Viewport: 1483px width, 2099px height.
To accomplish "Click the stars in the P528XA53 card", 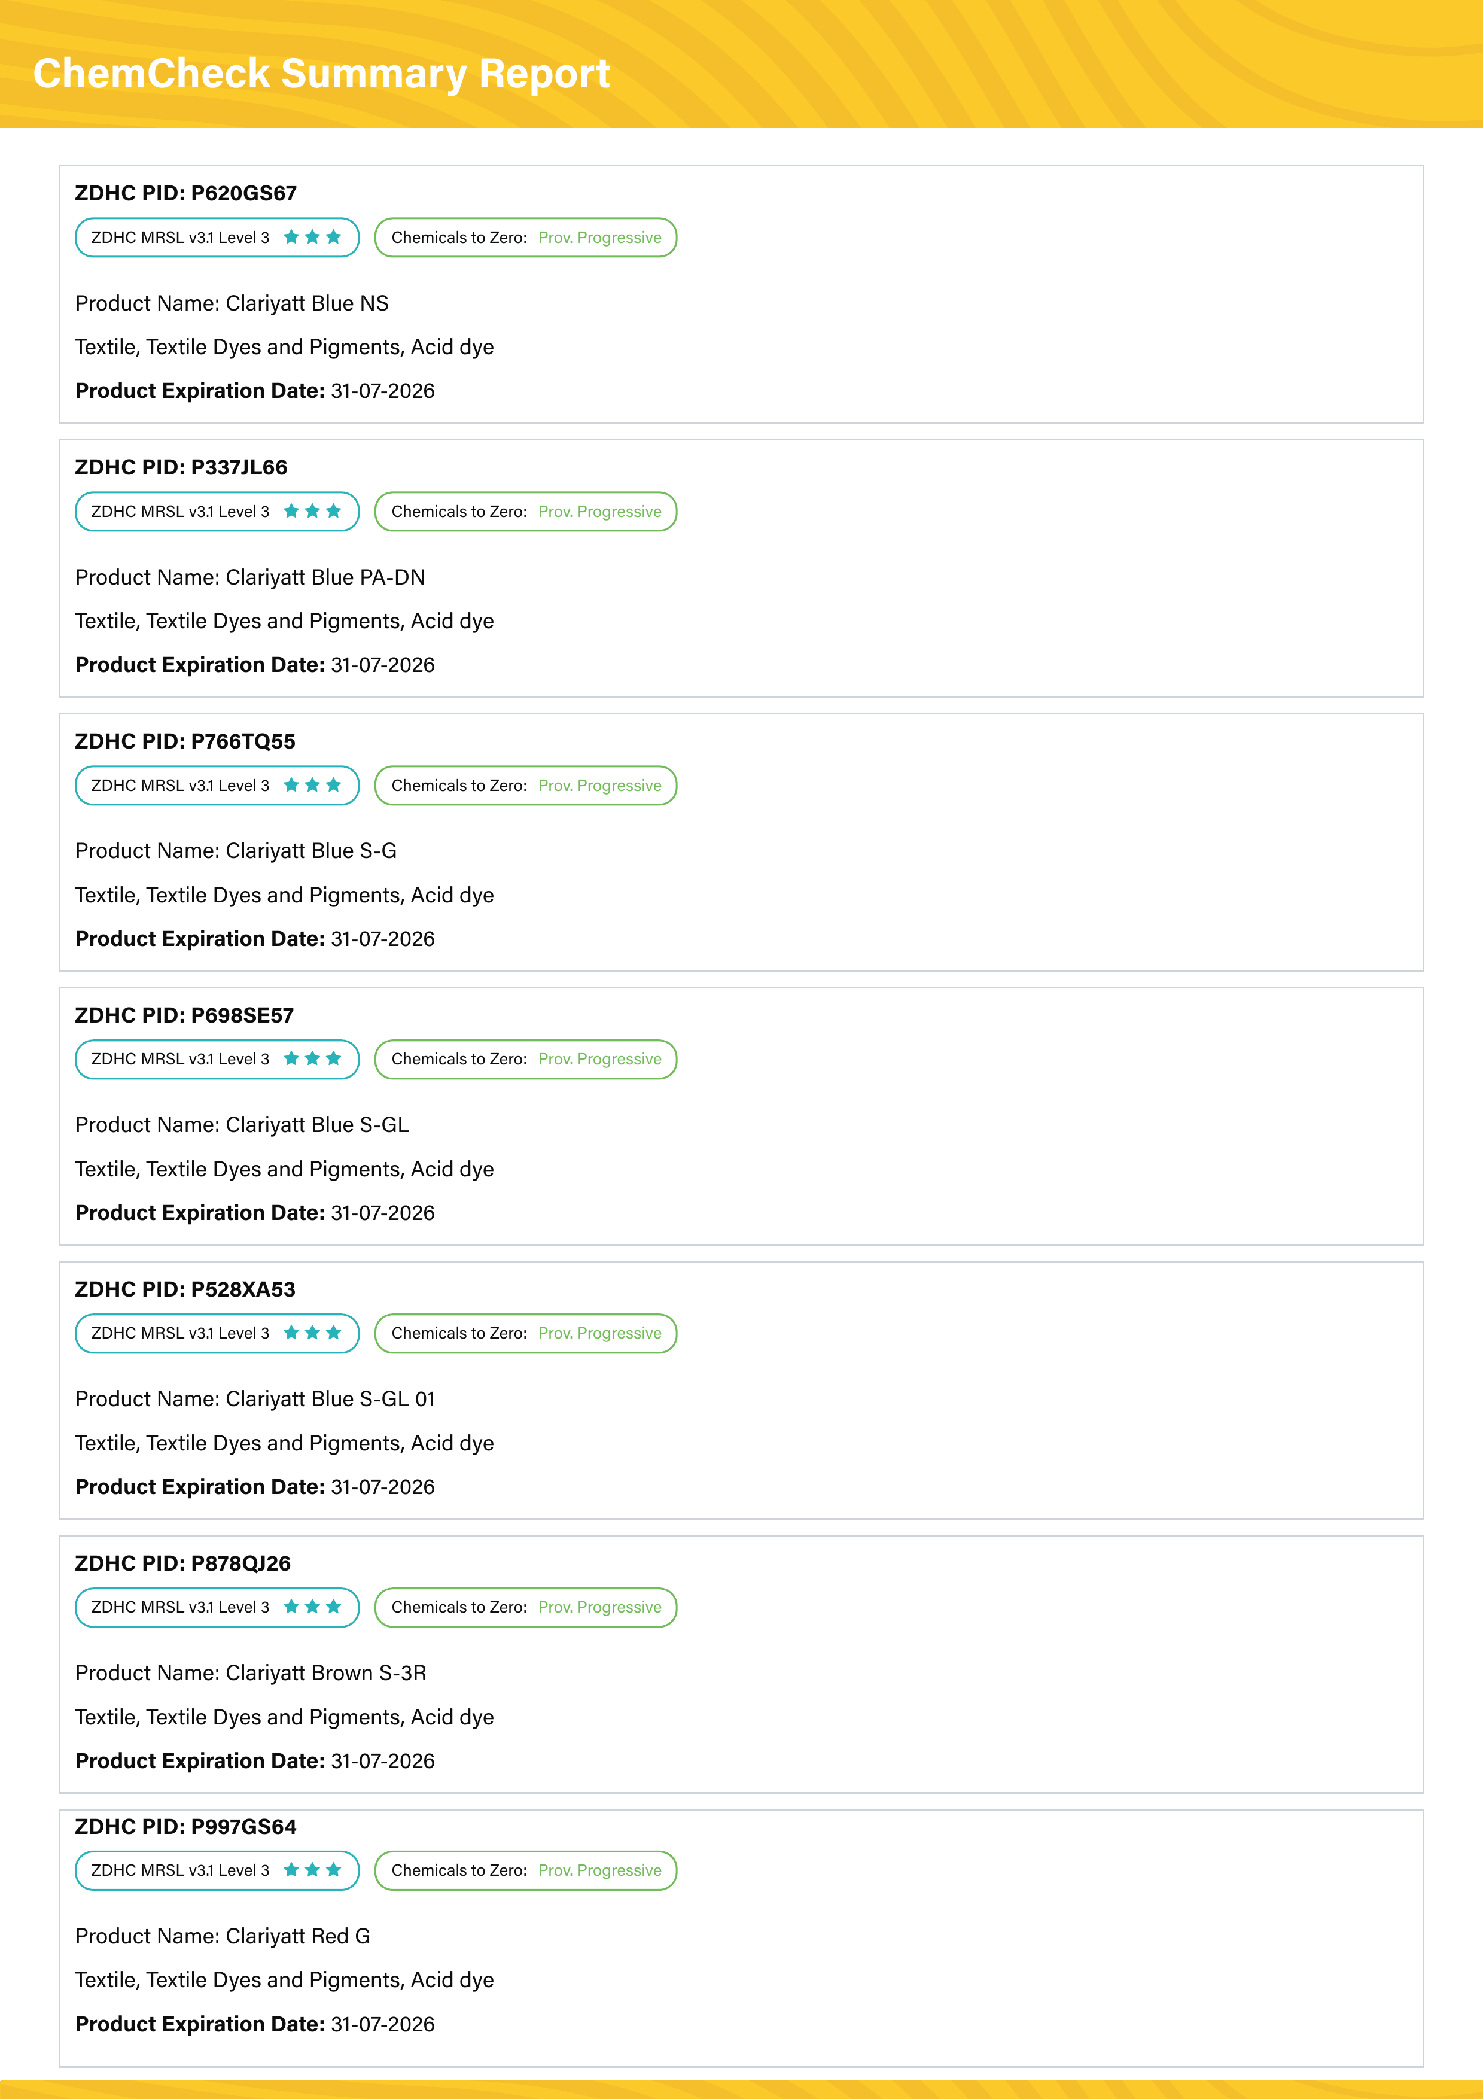I will [312, 1333].
